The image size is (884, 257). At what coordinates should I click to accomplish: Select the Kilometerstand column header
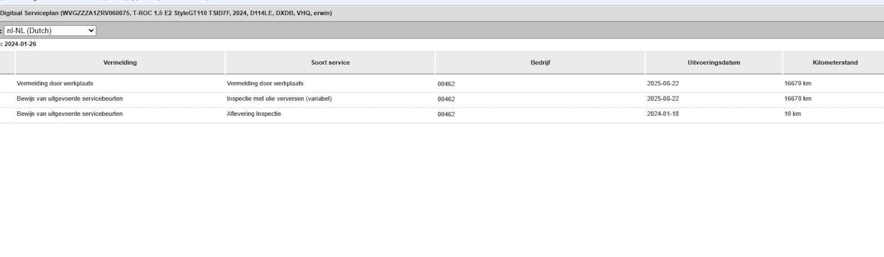(x=835, y=63)
